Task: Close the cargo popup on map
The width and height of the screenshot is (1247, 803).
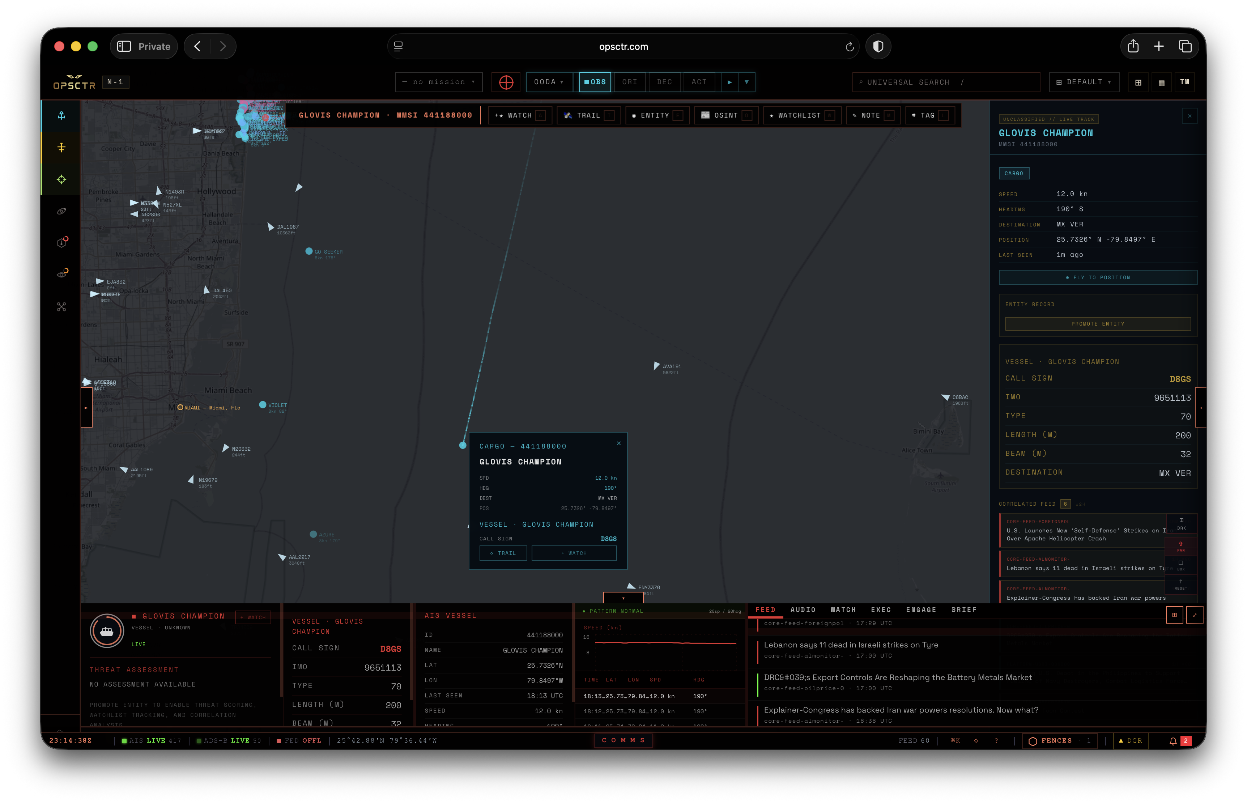Action: (x=618, y=443)
